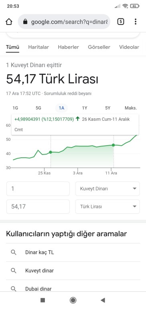Open the tab switcher showing 5 tabs
The image size is (146, 309).
point(120,22)
